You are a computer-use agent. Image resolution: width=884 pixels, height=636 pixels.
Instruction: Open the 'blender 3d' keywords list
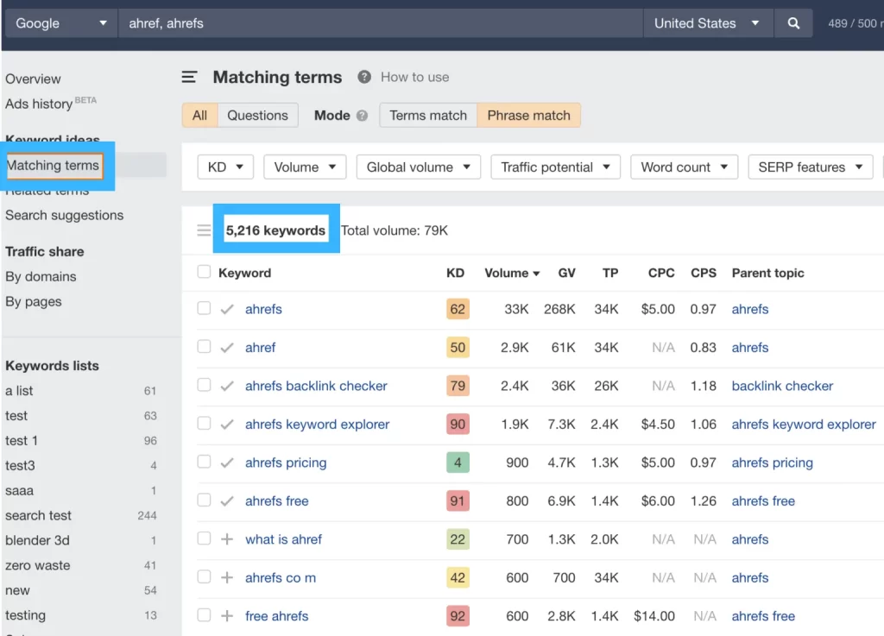[37, 540]
